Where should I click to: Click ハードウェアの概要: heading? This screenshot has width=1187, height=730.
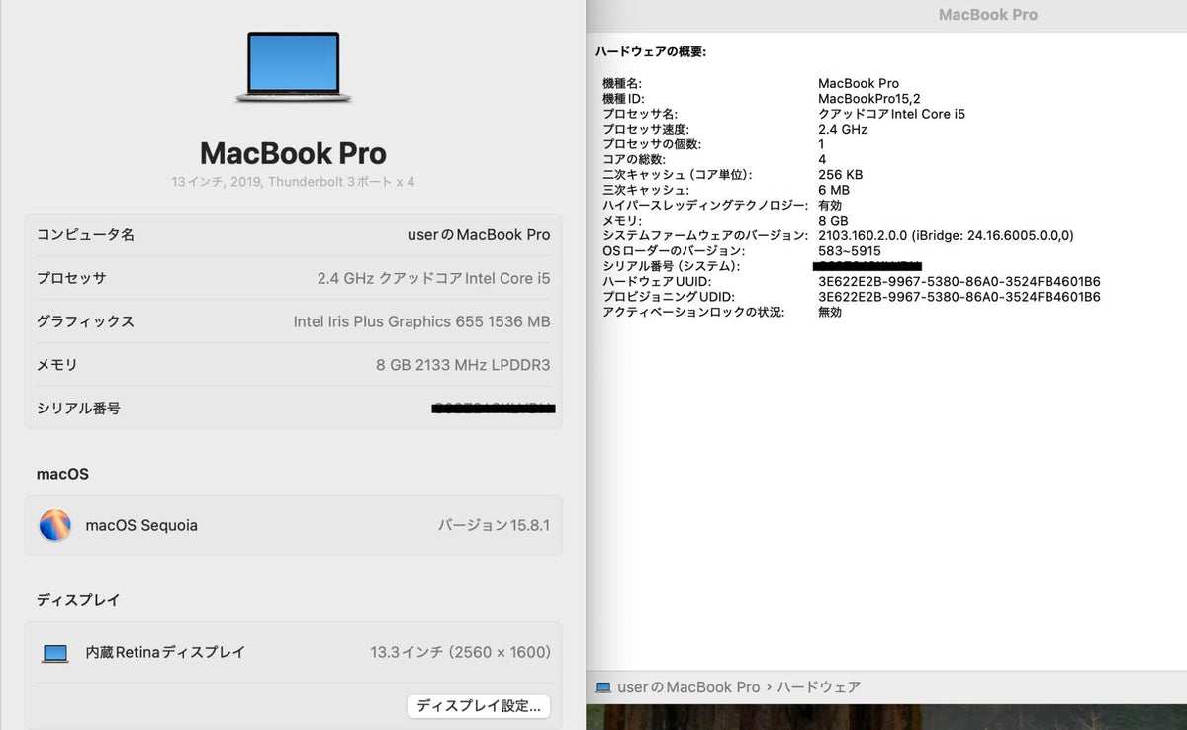click(651, 51)
